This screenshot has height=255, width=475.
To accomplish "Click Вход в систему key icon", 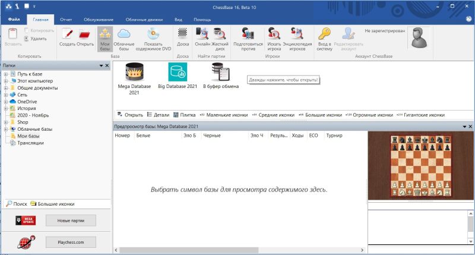I will (324, 34).
